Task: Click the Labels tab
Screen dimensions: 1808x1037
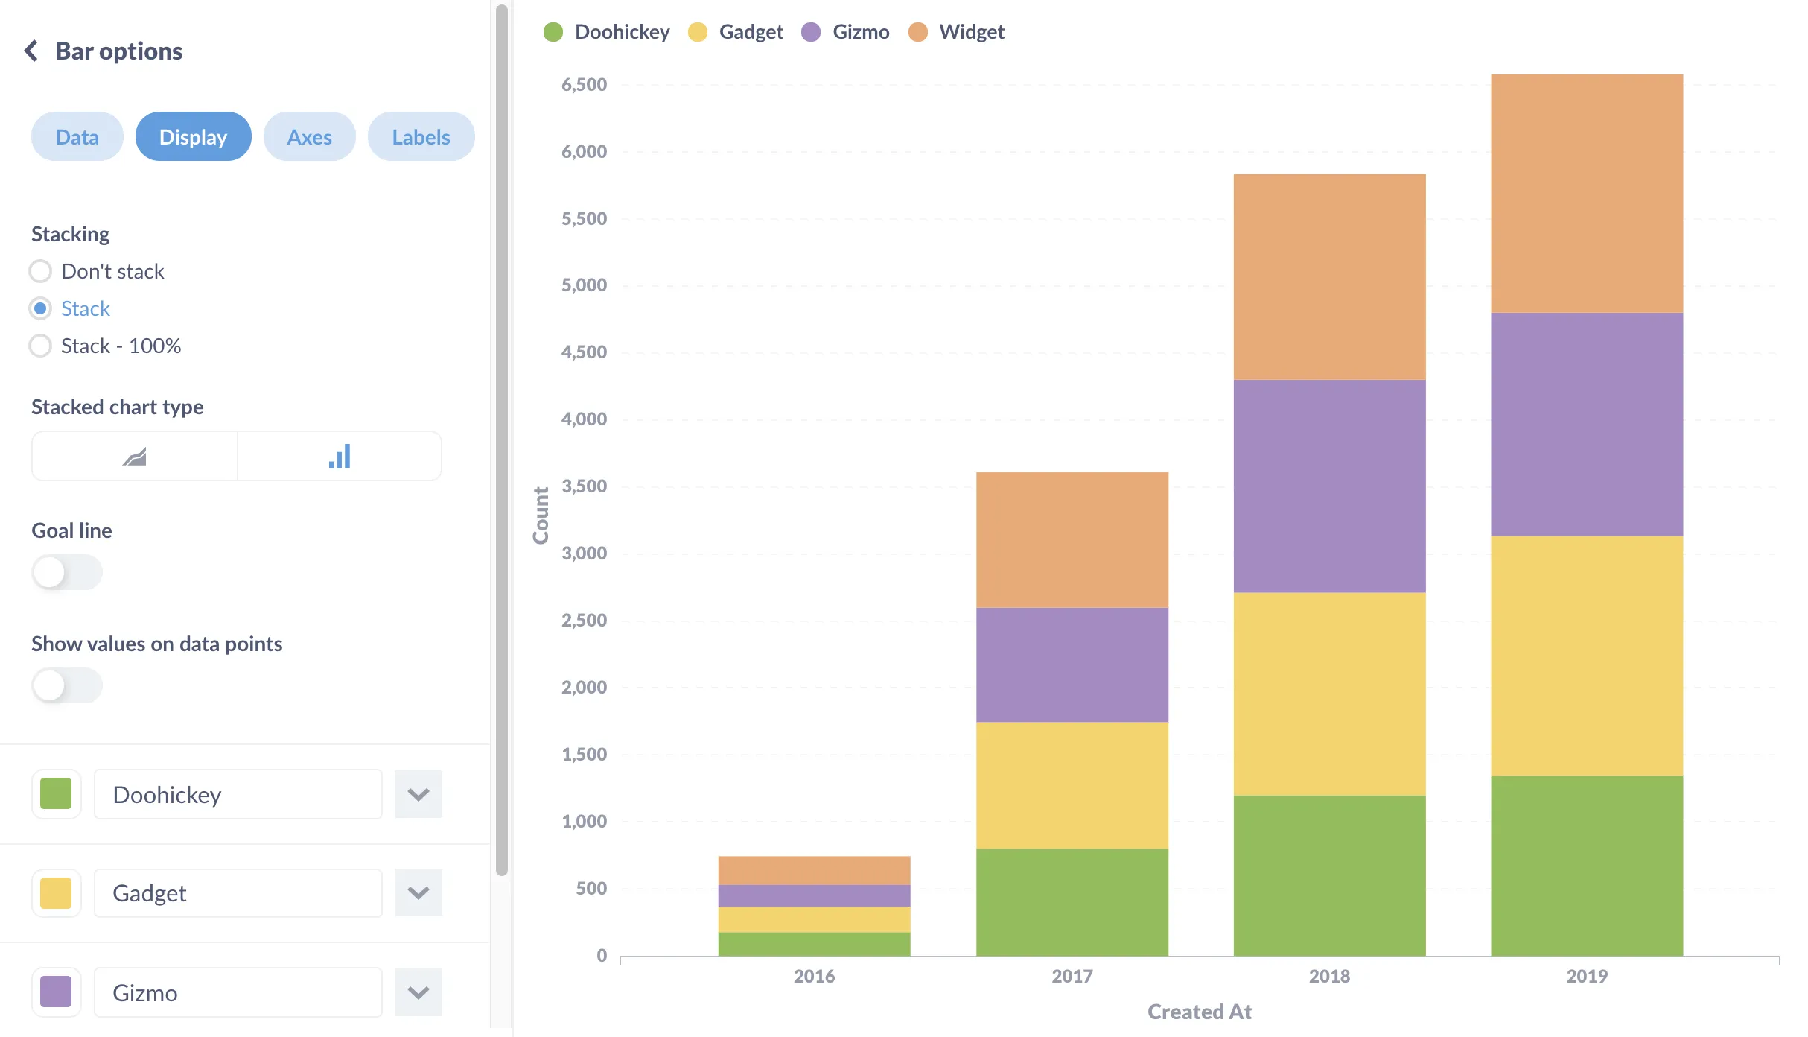Action: click(418, 136)
